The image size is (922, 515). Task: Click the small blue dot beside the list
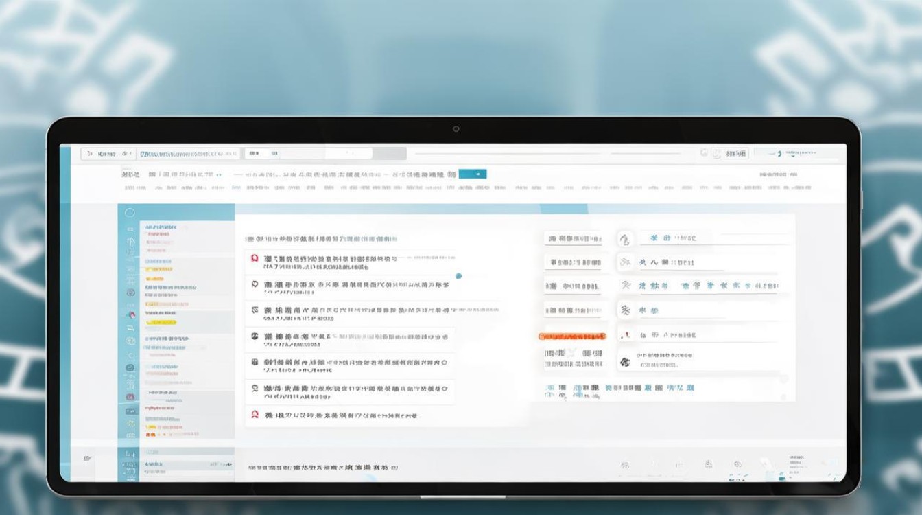[x=458, y=276]
